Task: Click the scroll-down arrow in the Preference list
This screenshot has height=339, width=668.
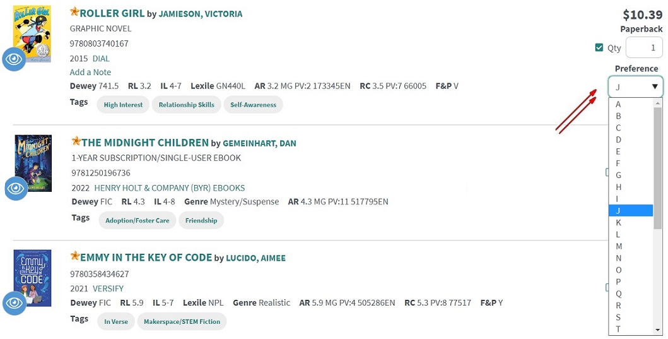Action: coord(658,330)
